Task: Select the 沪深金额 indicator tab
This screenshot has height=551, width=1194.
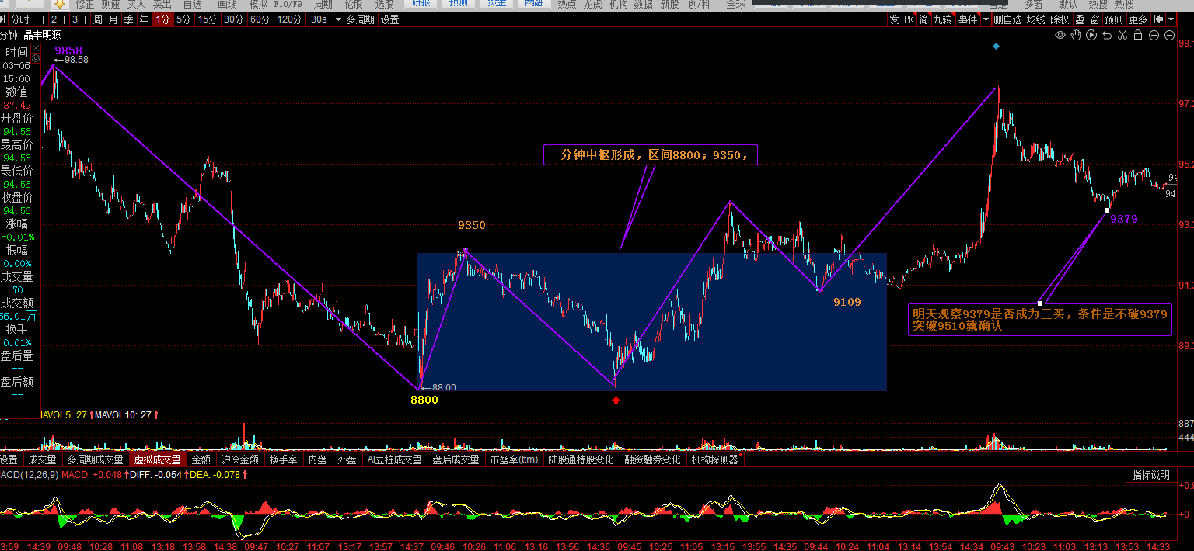Action: point(239,459)
